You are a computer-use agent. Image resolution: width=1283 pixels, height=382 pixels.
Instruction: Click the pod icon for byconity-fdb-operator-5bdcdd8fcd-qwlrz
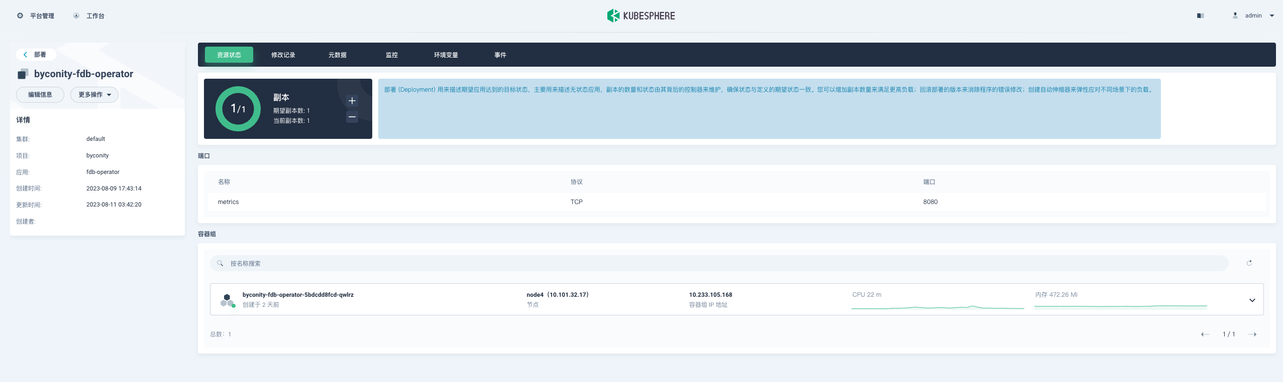point(228,300)
